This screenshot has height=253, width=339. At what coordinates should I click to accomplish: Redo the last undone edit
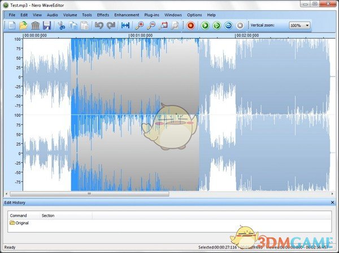[x=111, y=25]
